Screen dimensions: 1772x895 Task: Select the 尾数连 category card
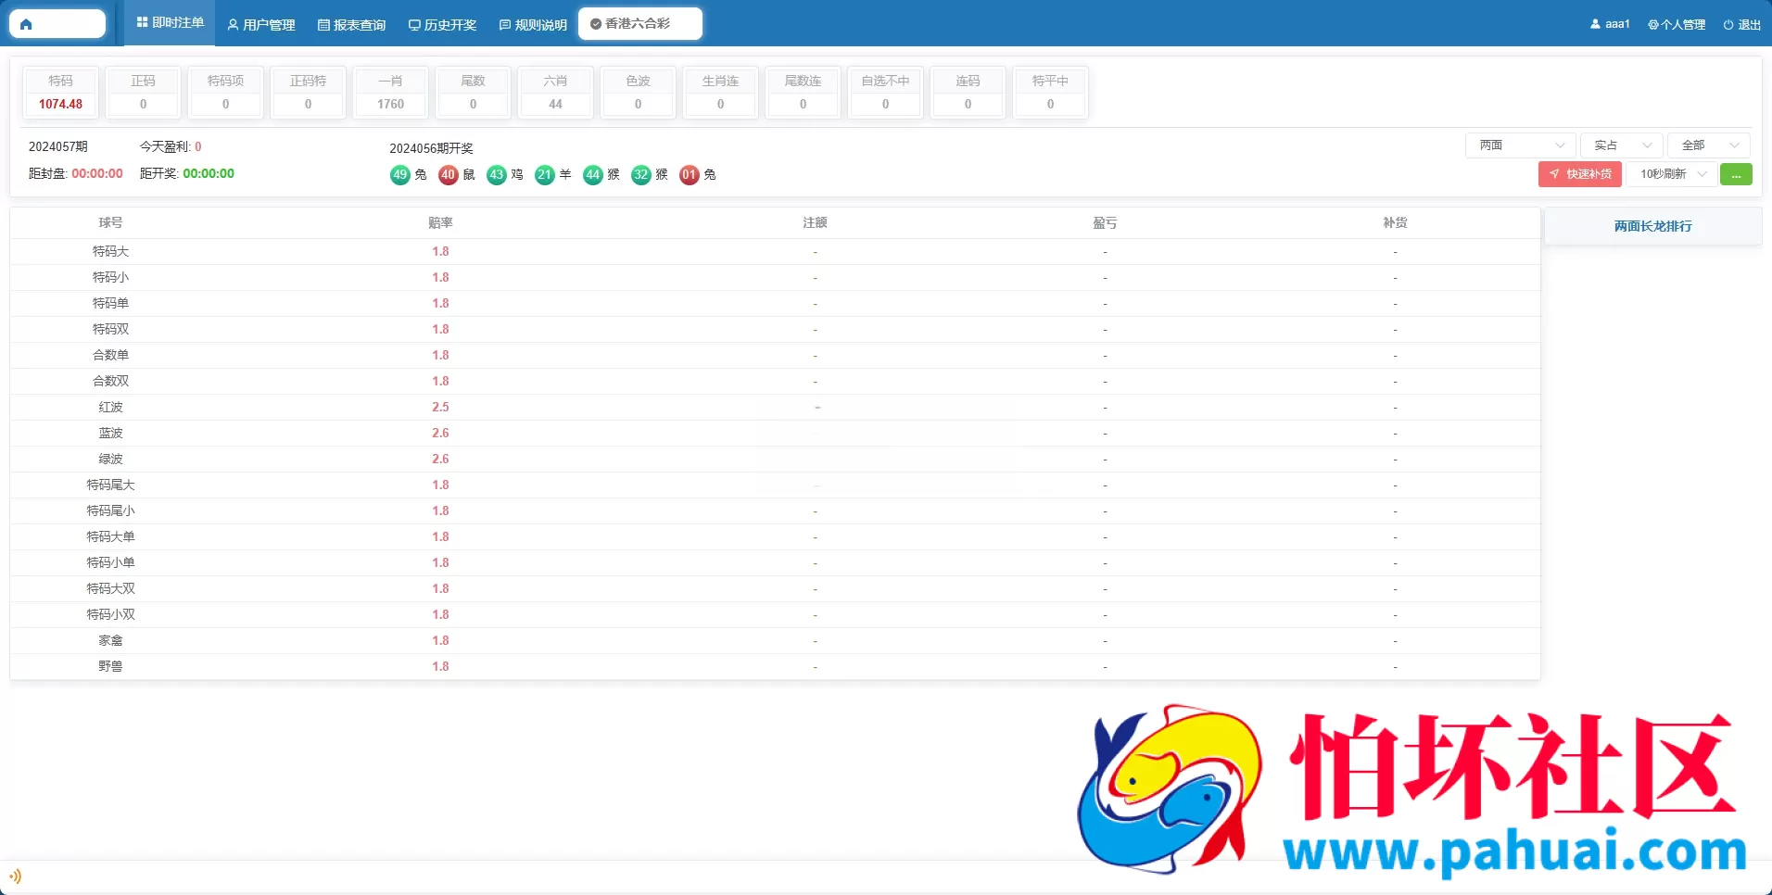coord(804,93)
